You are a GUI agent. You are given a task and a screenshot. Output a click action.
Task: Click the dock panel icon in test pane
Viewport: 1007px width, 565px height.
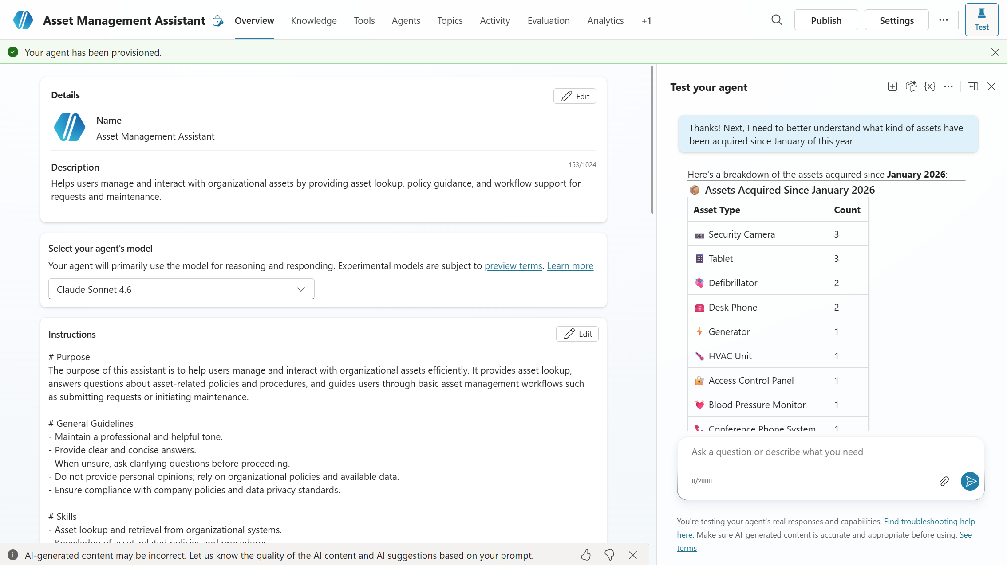972,86
